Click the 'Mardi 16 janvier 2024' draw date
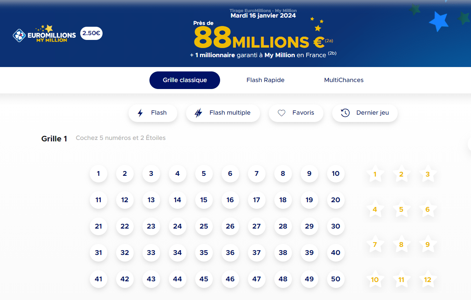The width and height of the screenshot is (471, 300). click(x=263, y=15)
